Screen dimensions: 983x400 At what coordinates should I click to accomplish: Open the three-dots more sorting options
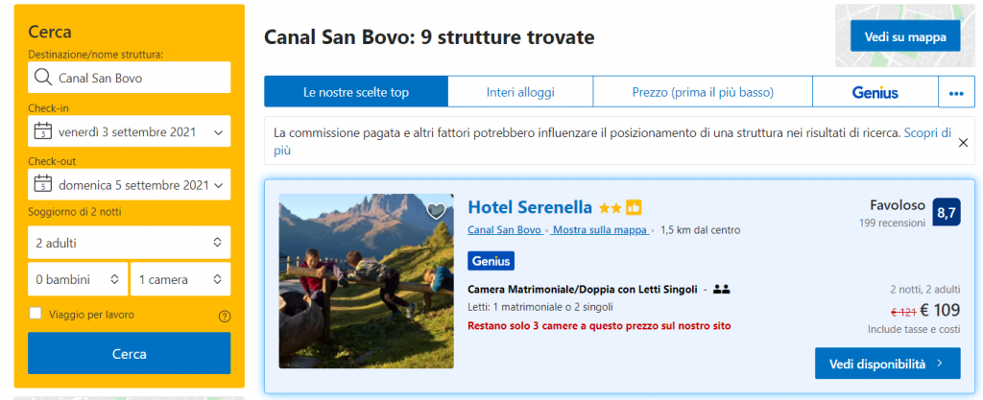pos(955,92)
